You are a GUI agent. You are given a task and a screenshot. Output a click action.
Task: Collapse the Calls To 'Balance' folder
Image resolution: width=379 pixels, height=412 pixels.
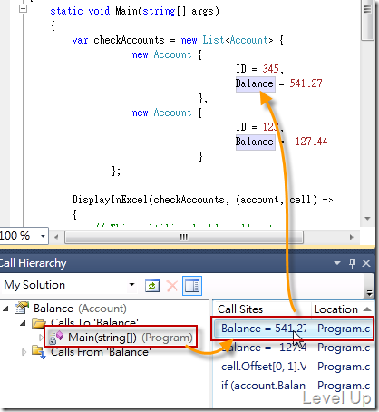23,323
